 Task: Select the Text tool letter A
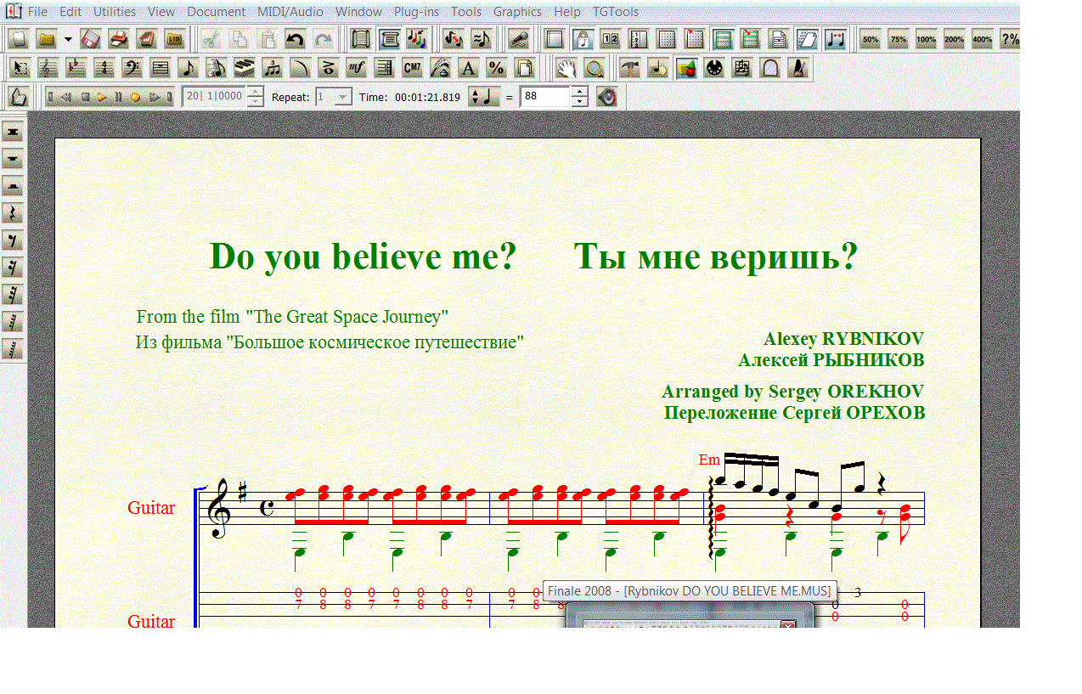pos(469,68)
